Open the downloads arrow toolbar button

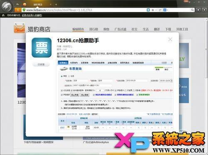click(x=204, y=10)
